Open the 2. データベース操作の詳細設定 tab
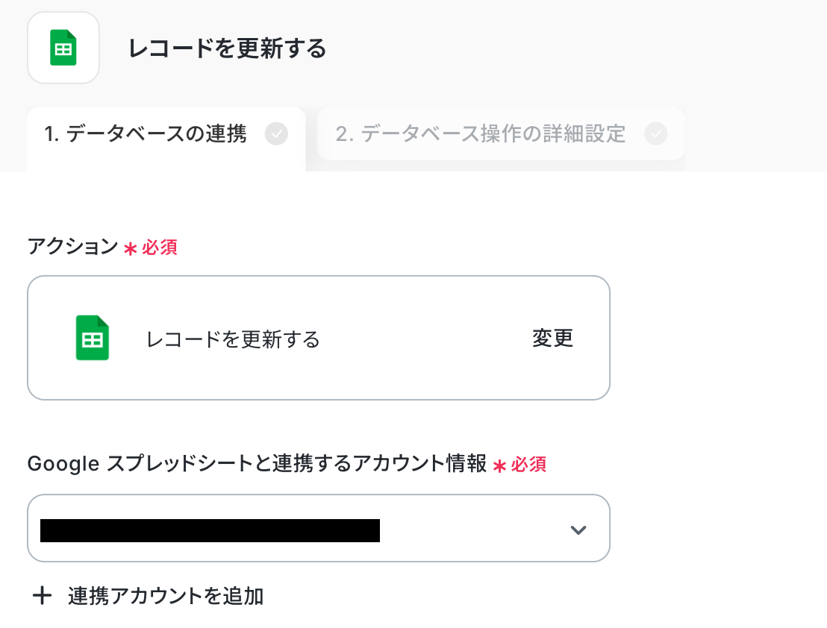 480,134
